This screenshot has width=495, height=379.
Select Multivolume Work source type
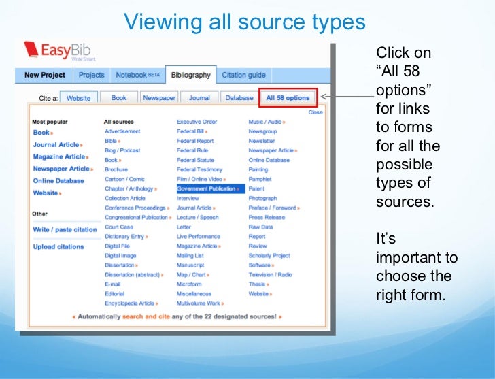[200, 303]
